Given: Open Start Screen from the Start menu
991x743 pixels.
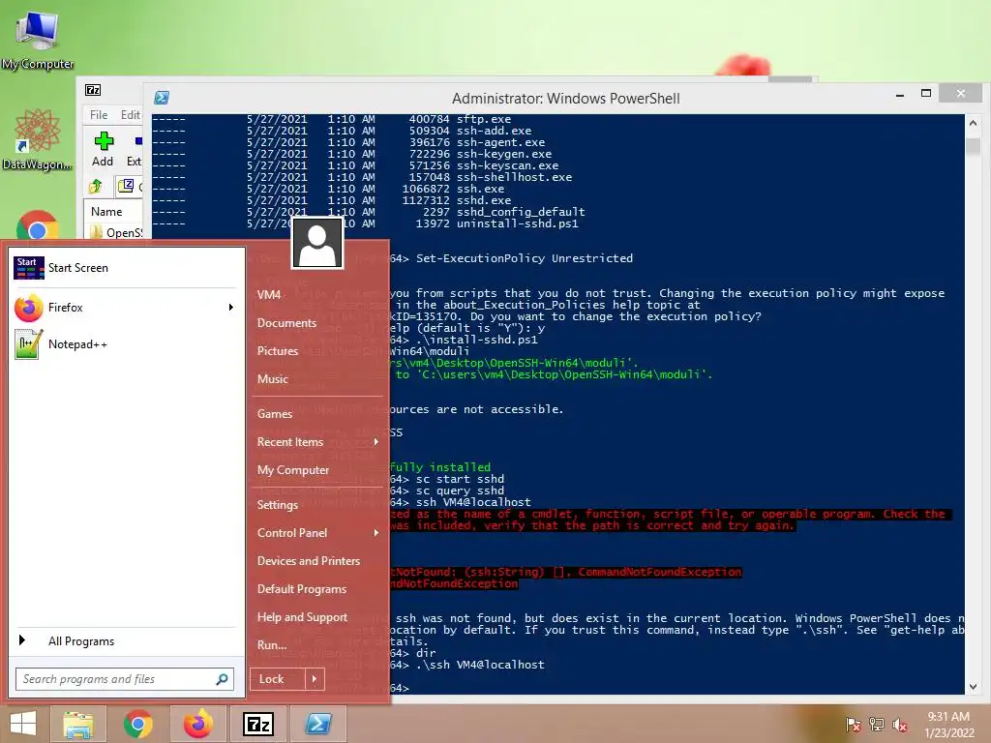Looking at the screenshot, I should [x=125, y=268].
